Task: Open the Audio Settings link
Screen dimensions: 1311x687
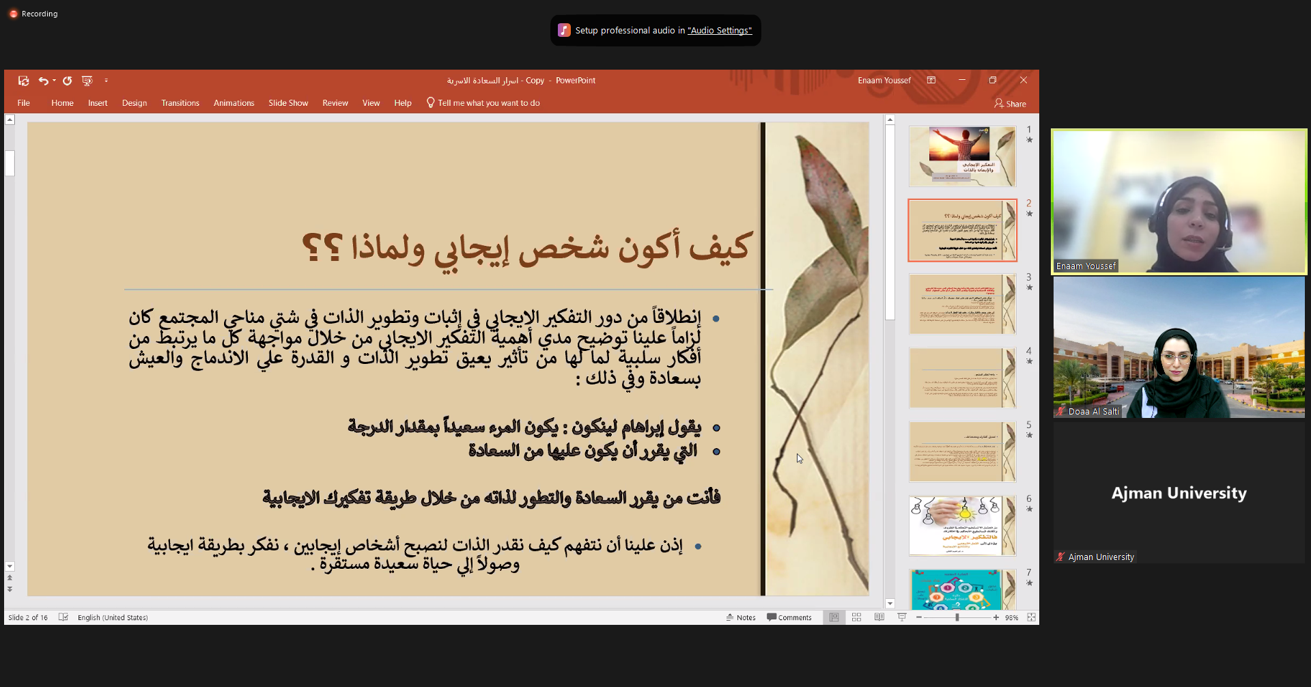Action: [x=719, y=31]
